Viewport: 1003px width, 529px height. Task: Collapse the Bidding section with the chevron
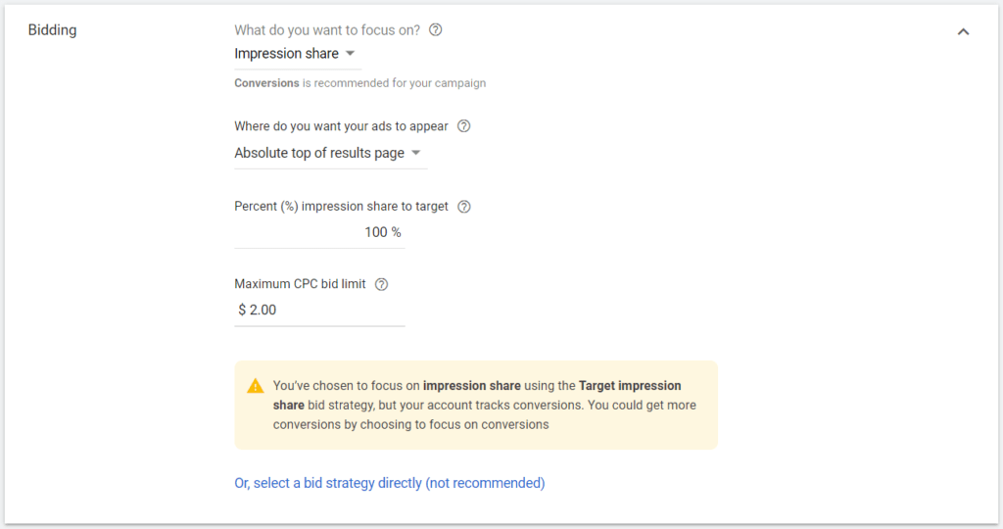tap(963, 31)
